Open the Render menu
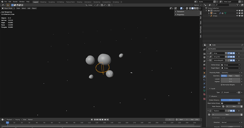The width and height of the screenshot is (244, 128). tap(15, 2)
